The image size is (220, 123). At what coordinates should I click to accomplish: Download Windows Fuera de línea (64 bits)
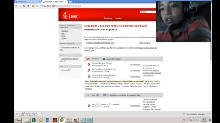(x=104, y=75)
